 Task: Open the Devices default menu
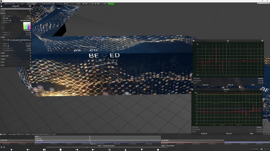(x=75, y=4)
